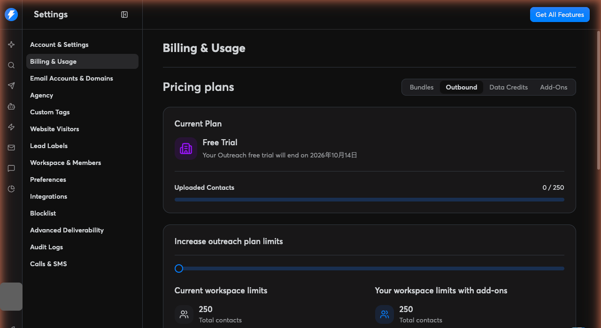Click the Uploaded Contacts label

204,187
